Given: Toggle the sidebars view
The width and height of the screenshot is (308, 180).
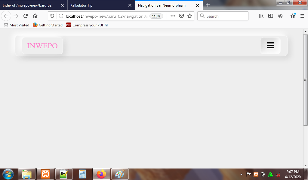Looking at the screenshot, I should point(271,16).
